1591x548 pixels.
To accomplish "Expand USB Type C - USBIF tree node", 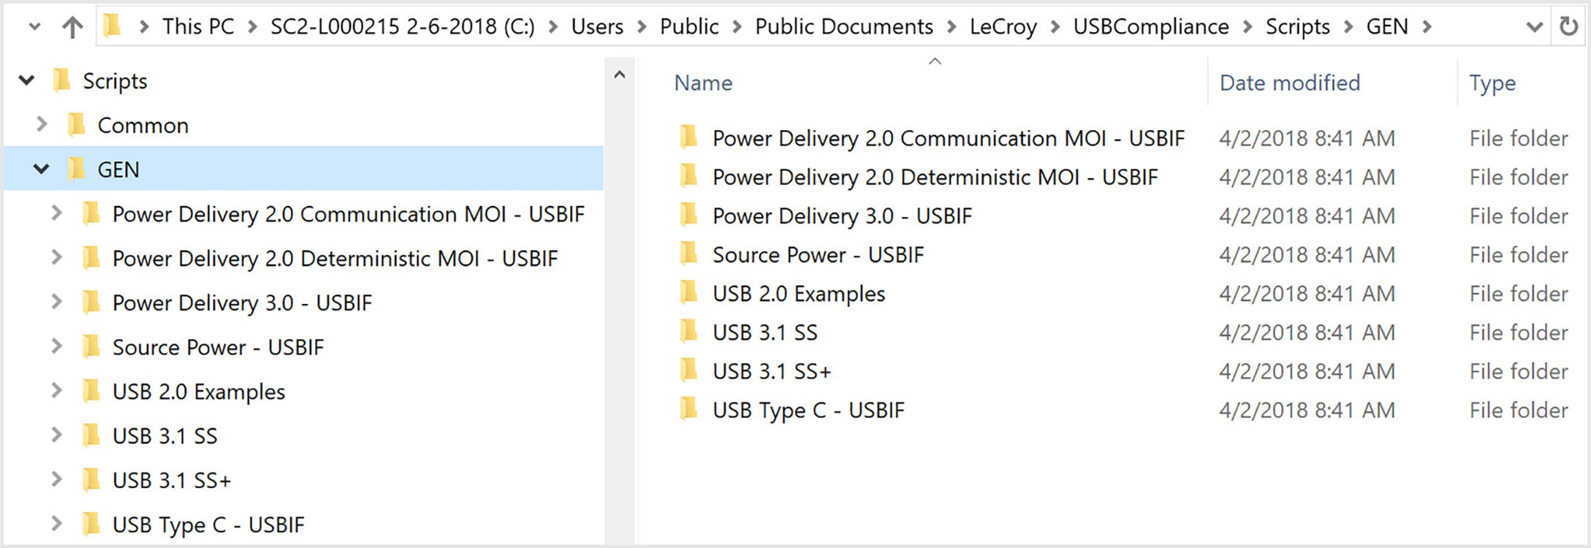I will pyautogui.click(x=56, y=524).
